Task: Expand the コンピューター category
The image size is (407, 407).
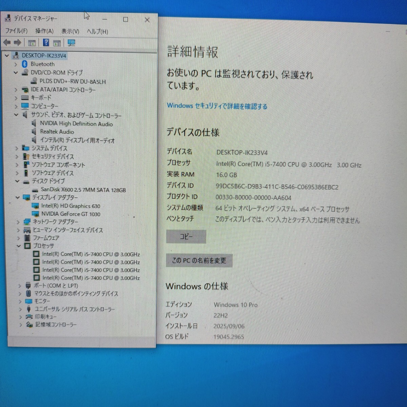Action: point(16,106)
